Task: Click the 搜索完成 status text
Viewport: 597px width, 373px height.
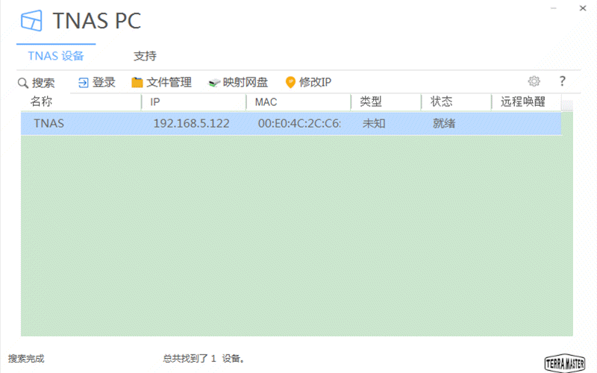Action: [26, 359]
